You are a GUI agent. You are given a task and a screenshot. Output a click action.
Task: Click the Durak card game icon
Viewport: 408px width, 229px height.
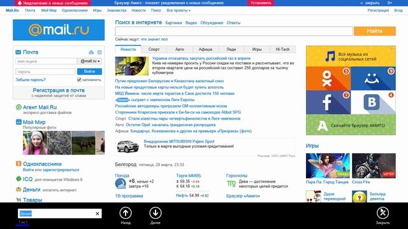314,197
